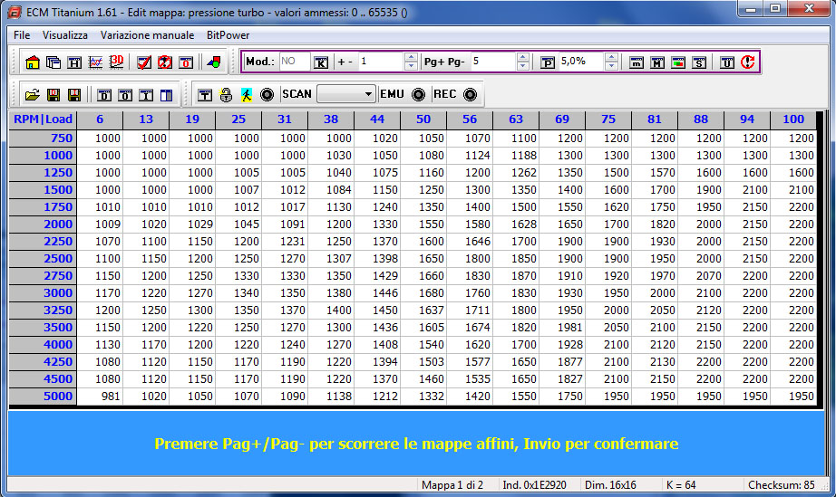This screenshot has width=836, height=497.
Task: Click the T window icon
Action: (205, 95)
